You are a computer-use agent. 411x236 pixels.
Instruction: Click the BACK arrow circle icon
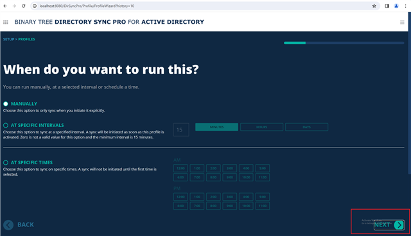8,225
